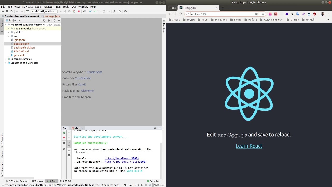Image resolution: width=332 pixels, height=187 pixels.
Task: Click the Git Update Project arrow icon
Action: [x=90, y=11]
